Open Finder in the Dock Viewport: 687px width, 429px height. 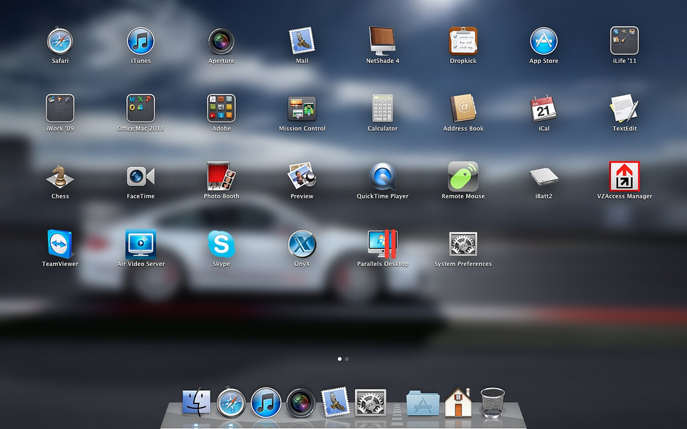(197, 402)
